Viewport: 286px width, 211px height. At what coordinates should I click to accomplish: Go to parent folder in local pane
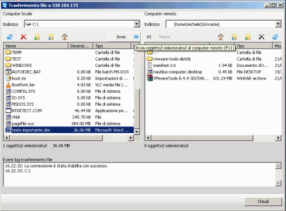(51, 37)
